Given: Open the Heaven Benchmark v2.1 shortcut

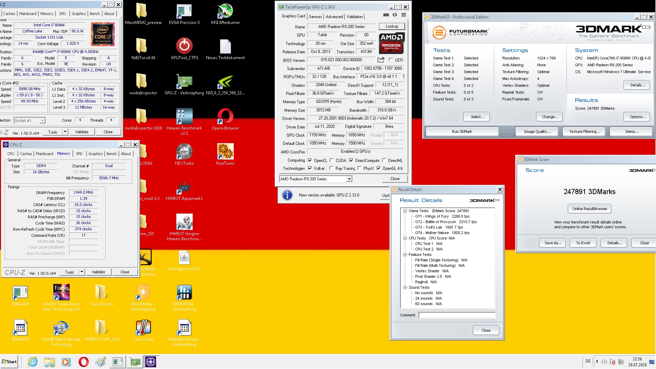Looking at the screenshot, I should click(x=184, y=121).
